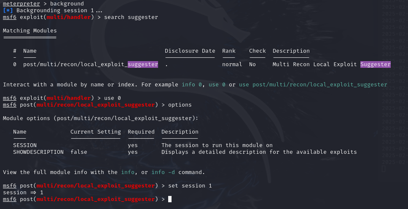Click green 'info' in the View hint
Screen dimensions: 408x209
[x=128, y=172]
